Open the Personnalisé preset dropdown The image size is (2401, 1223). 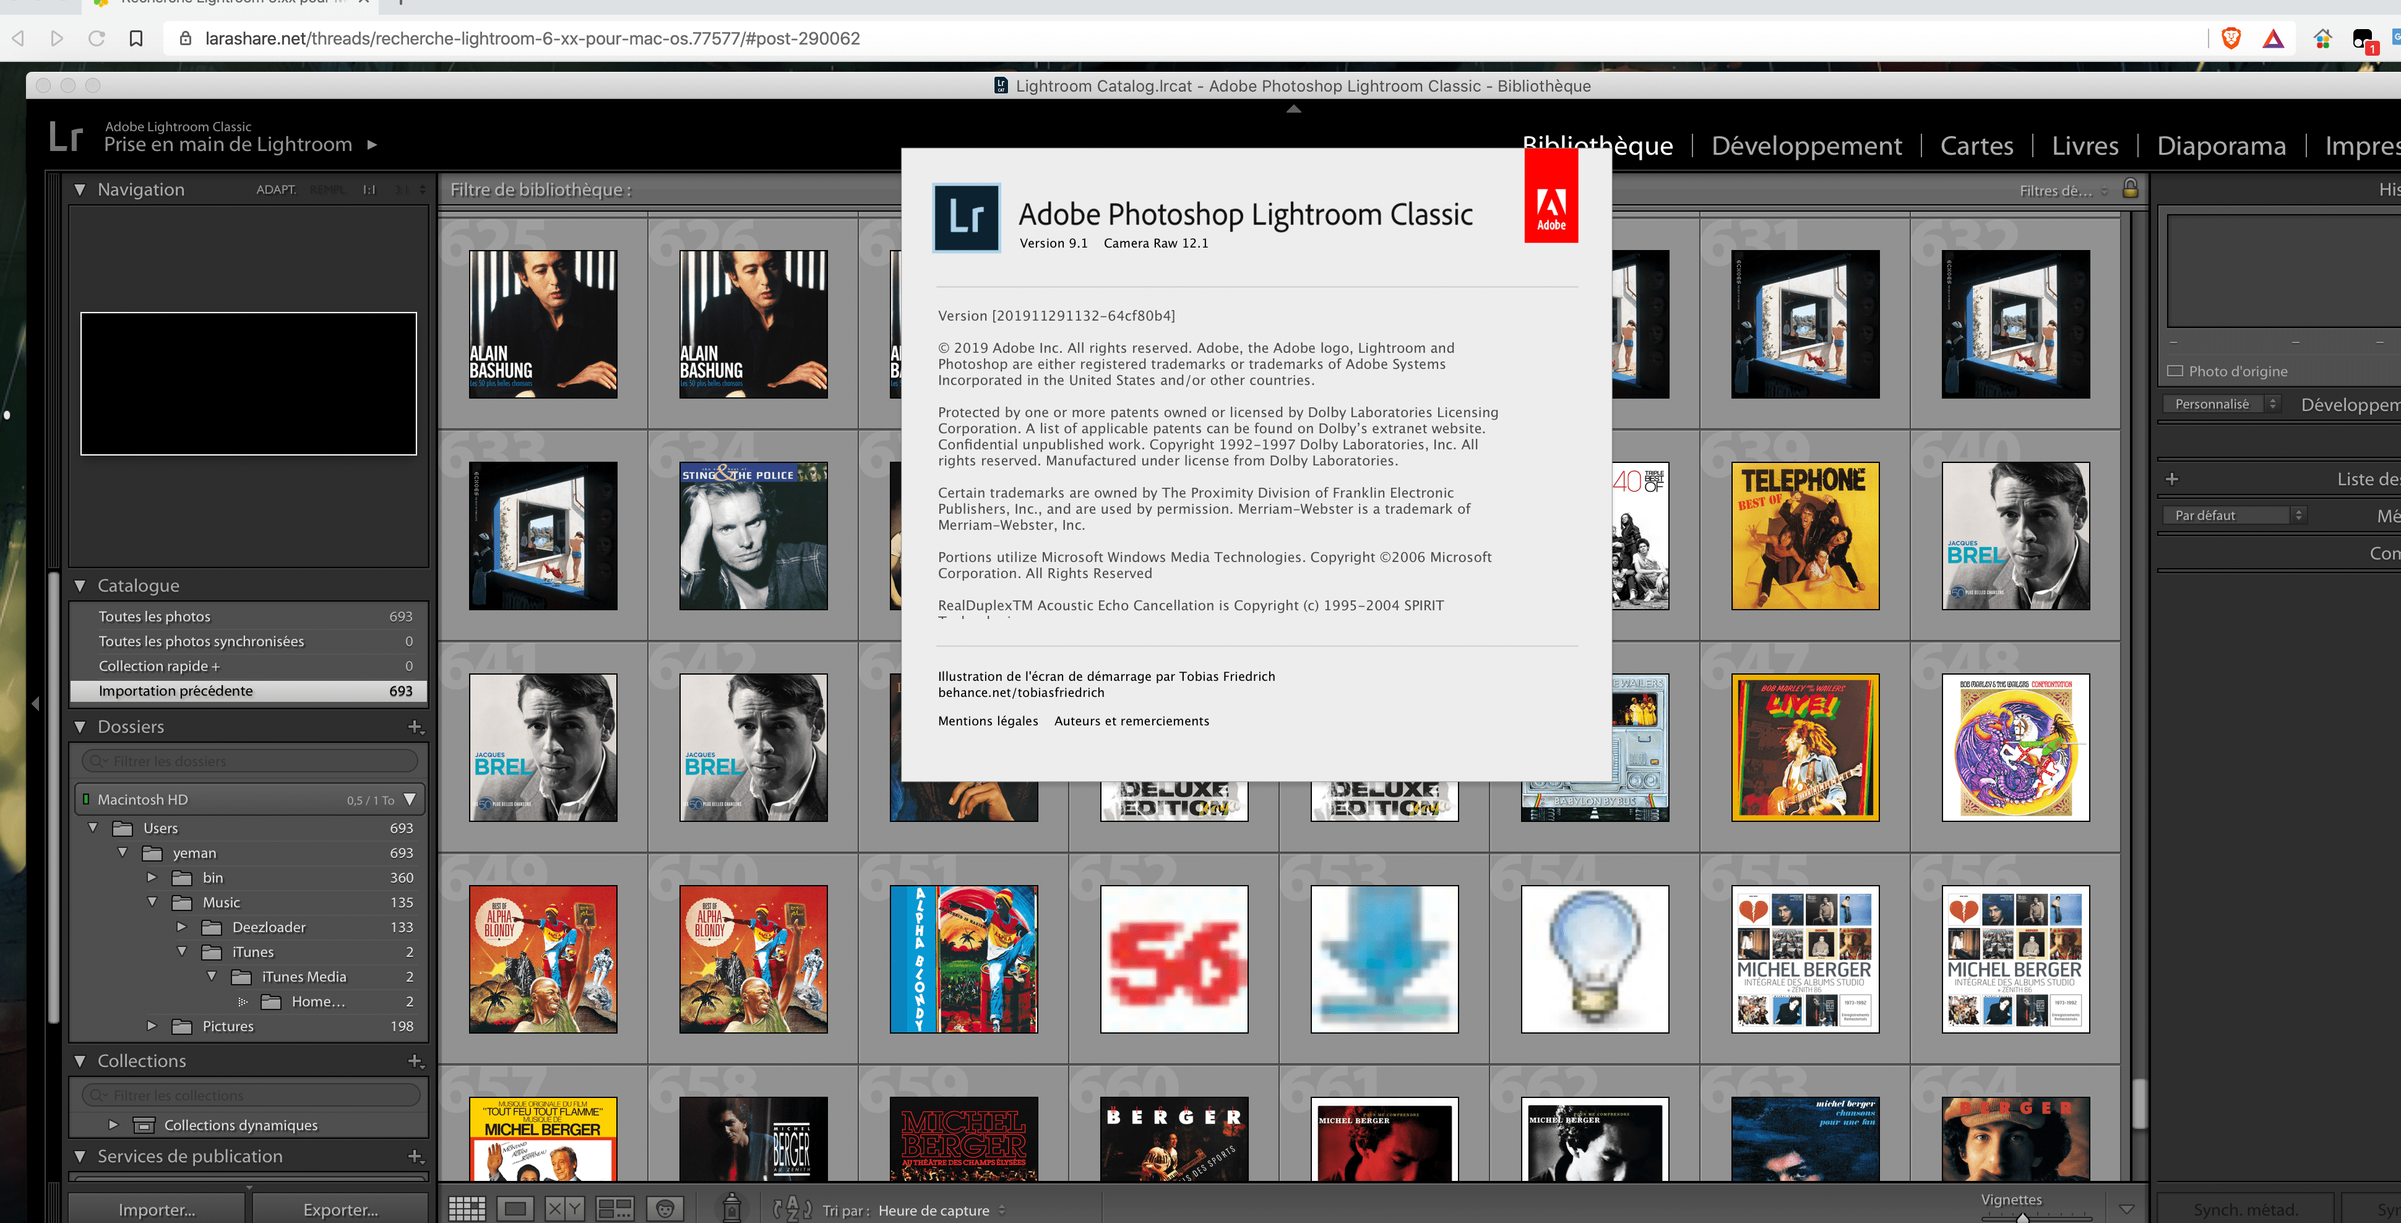point(2220,404)
